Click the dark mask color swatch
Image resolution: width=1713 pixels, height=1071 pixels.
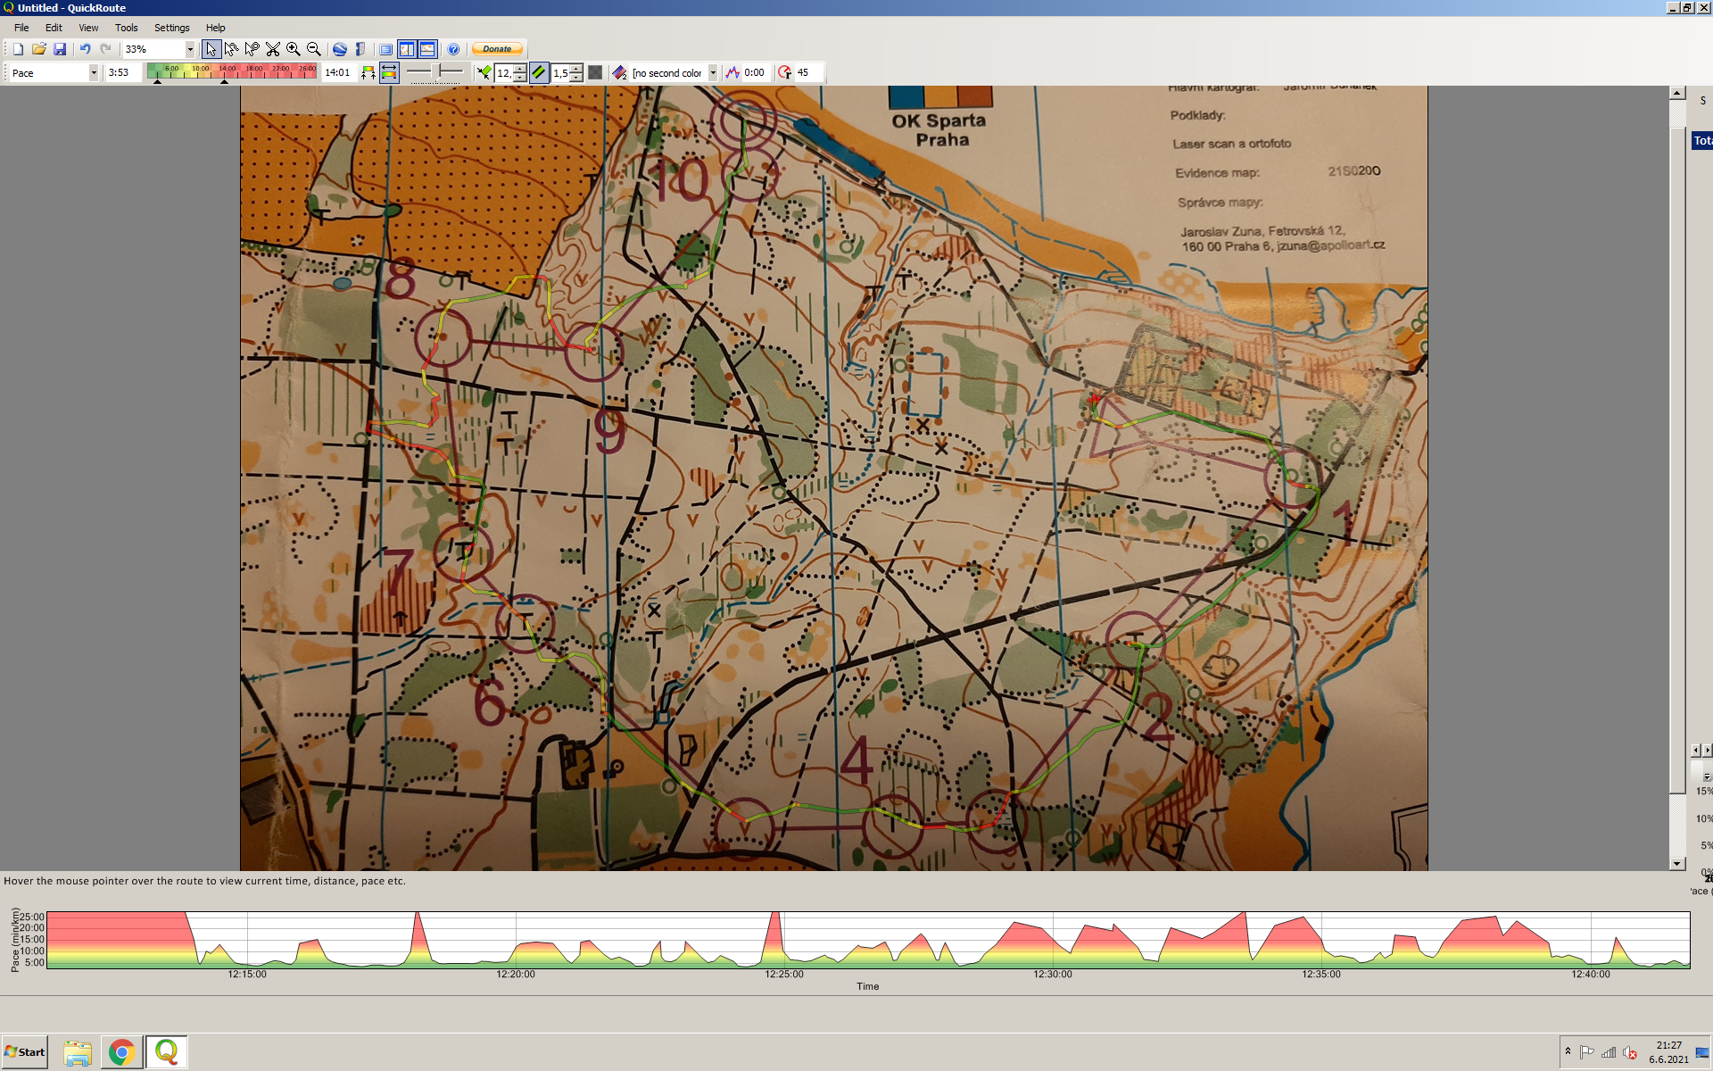[x=595, y=73]
